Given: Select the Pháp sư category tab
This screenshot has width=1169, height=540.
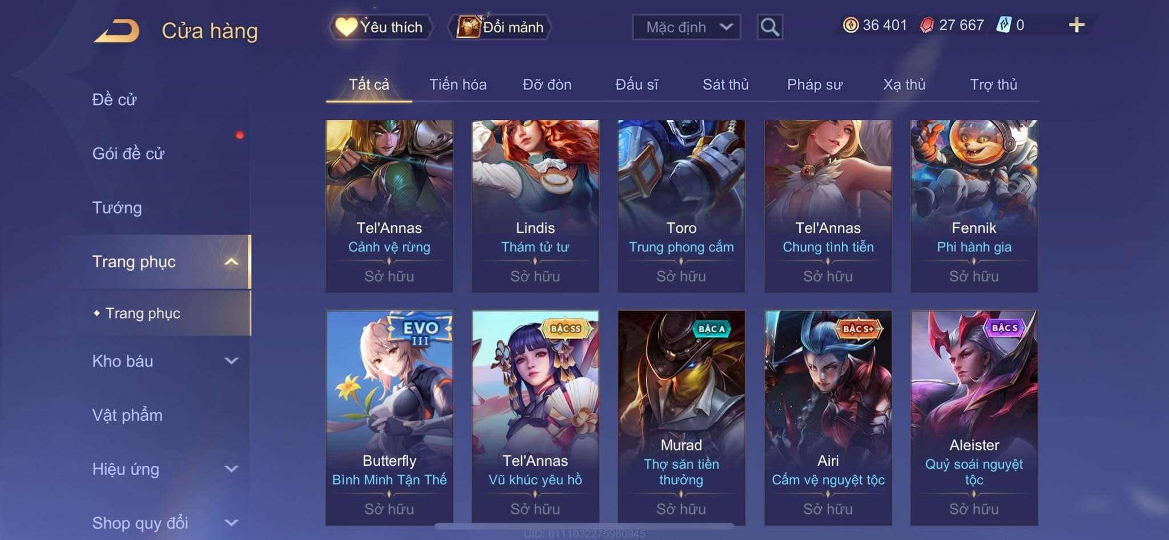Looking at the screenshot, I should click(x=815, y=84).
